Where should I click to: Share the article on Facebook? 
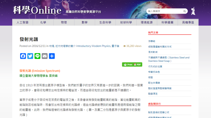click(23, 56)
